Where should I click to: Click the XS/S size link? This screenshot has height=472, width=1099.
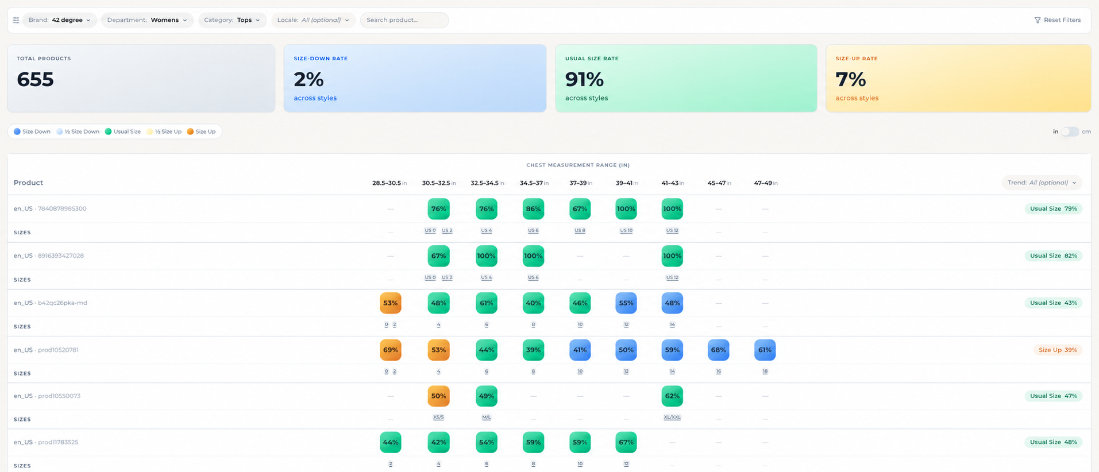click(x=438, y=417)
